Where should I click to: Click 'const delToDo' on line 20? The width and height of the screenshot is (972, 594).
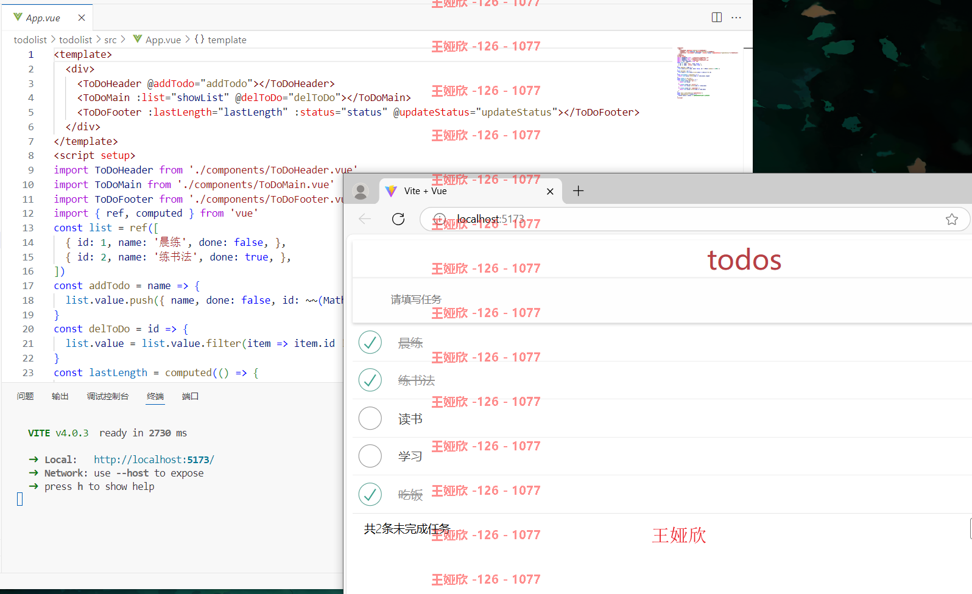pos(92,329)
